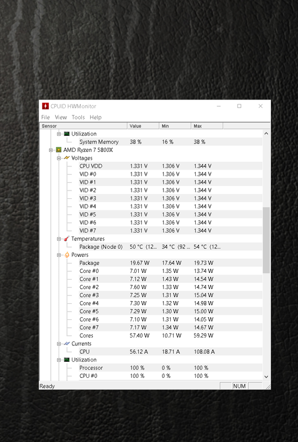Click the Value column header
The height and width of the screenshot is (442, 298).
pyautogui.click(x=143, y=126)
